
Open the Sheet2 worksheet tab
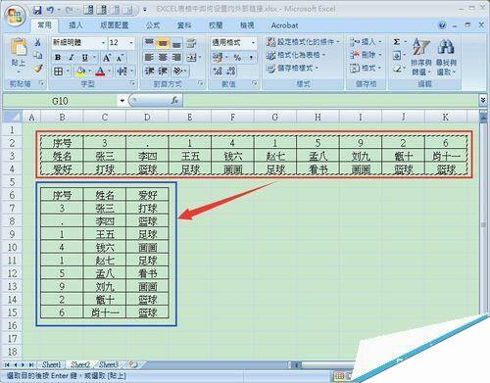[80, 364]
